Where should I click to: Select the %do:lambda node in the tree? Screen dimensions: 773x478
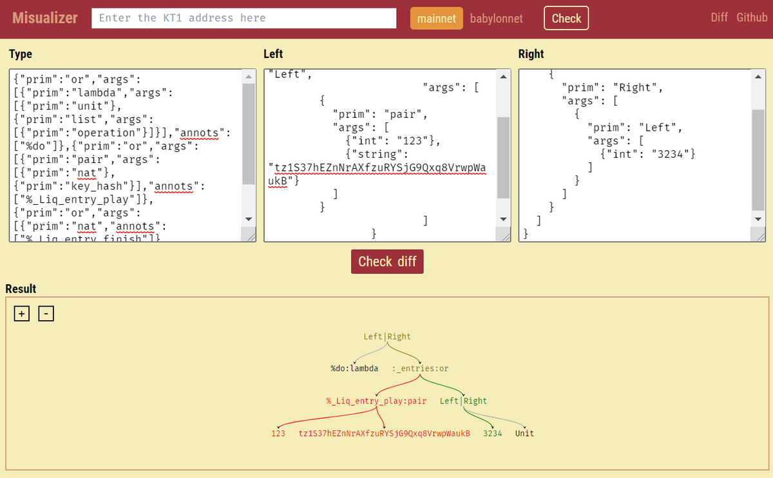click(x=355, y=368)
